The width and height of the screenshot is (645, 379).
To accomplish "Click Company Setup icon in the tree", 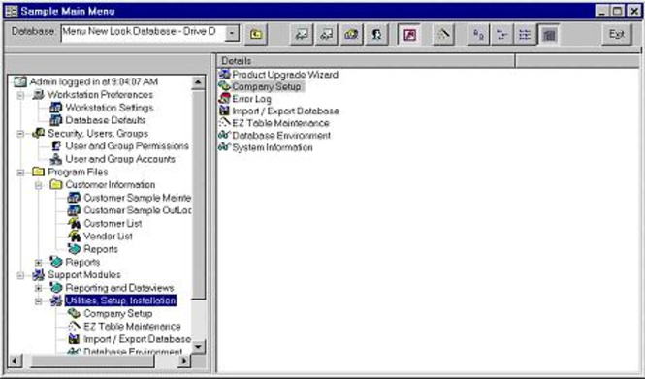I will click(74, 313).
